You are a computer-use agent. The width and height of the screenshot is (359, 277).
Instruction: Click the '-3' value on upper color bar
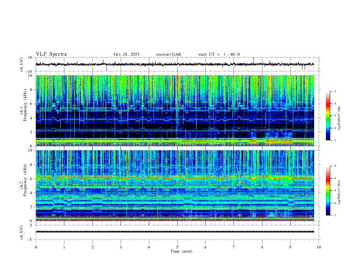tap(334, 91)
